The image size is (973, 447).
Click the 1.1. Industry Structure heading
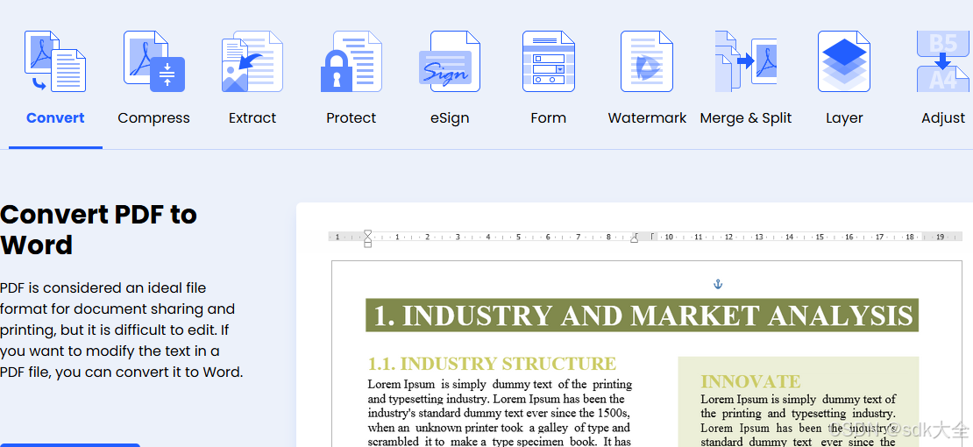coord(492,363)
